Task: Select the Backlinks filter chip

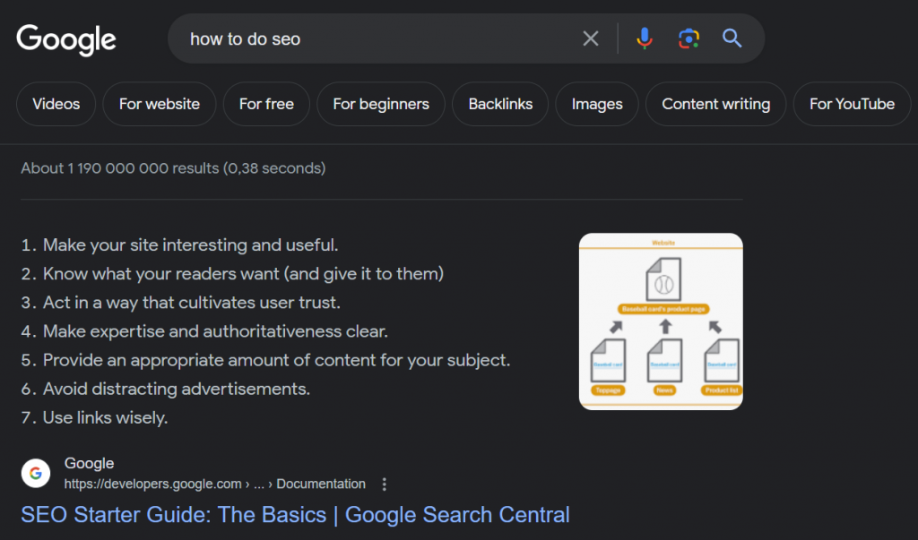Action: point(500,104)
